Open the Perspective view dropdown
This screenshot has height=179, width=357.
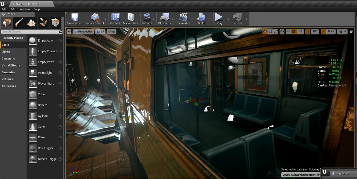(x=83, y=31)
